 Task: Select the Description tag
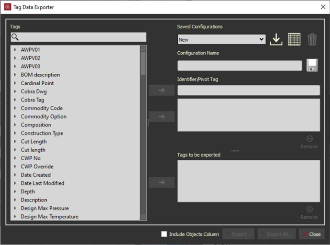coord(34,200)
